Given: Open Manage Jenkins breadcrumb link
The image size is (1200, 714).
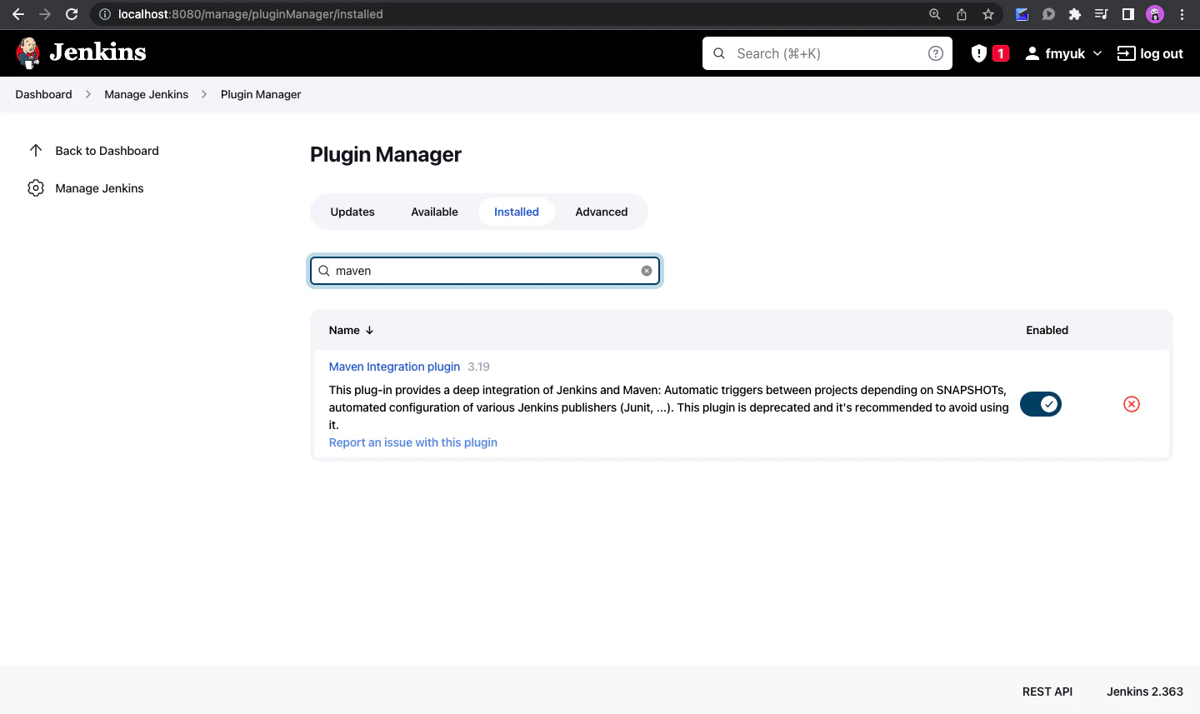Looking at the screenshot, I should click(147, 94).
